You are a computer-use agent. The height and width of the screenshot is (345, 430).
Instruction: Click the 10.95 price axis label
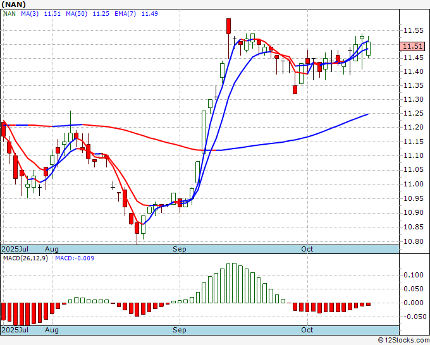tap(414, 198)
